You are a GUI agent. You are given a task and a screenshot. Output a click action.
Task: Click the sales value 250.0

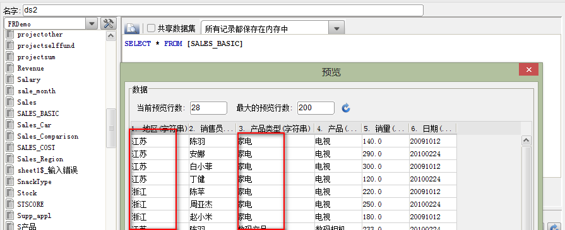coord(385,204)
